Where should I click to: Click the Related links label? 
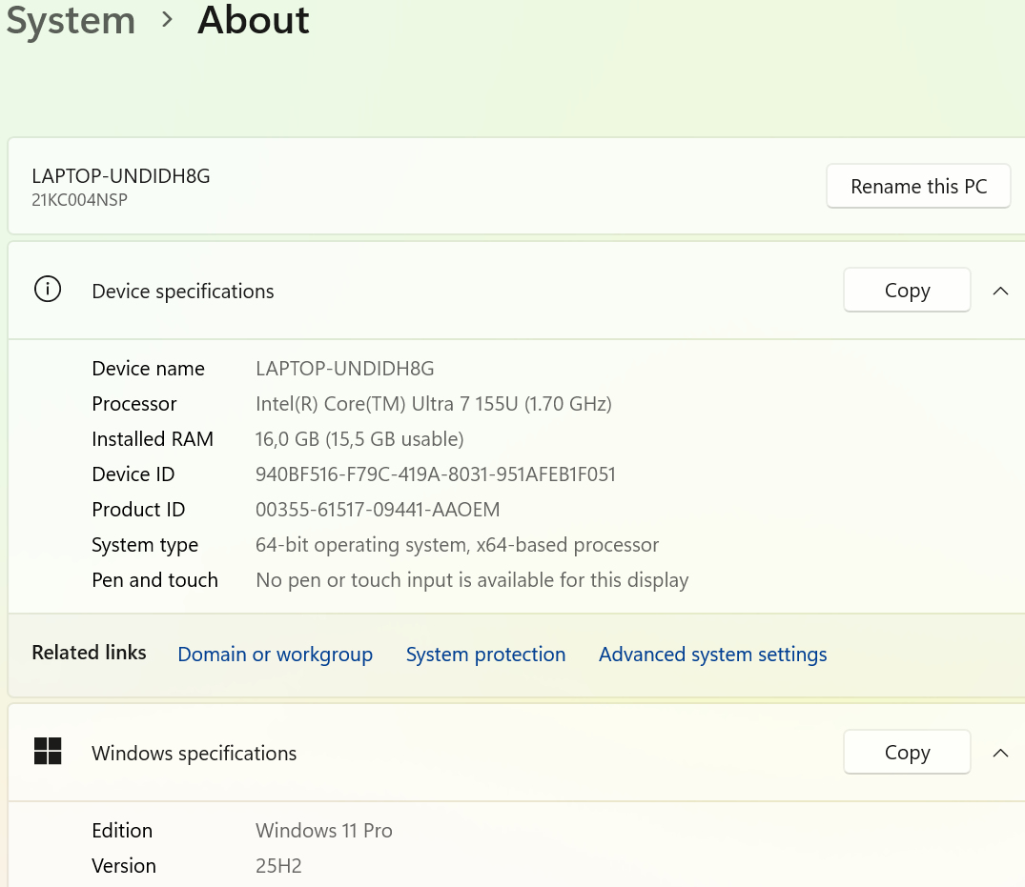(x=89, y=653)
